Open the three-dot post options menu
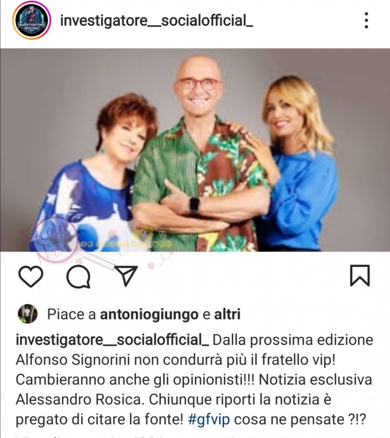Screen dimensions: 390x438 point(366,20)
